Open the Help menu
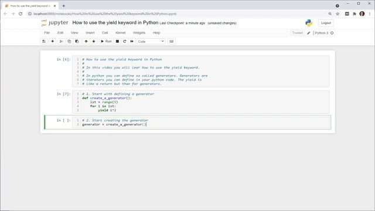This screenshot has width=375, height=211. click(156, 33)
